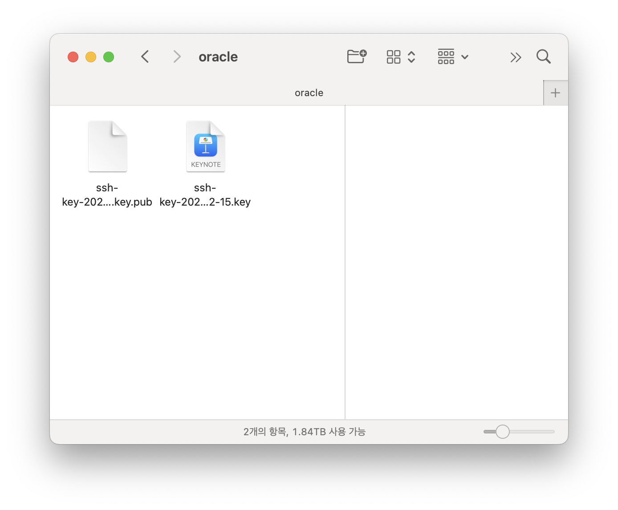Go forward with the right chevron button
The height and width of the screenshot is (510, 618).
point(177,57)
